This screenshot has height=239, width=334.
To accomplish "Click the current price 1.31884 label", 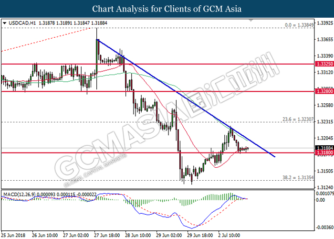I will point(325,148).
